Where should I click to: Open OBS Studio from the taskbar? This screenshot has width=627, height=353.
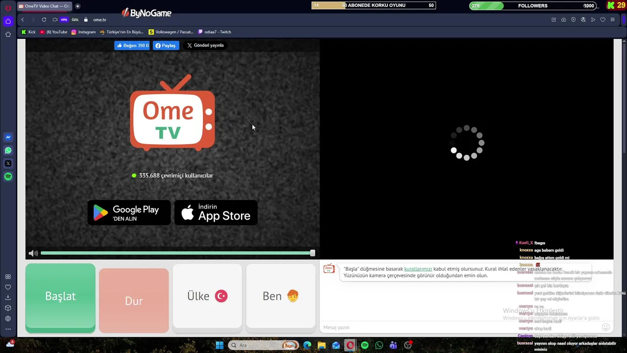[408, 345]
